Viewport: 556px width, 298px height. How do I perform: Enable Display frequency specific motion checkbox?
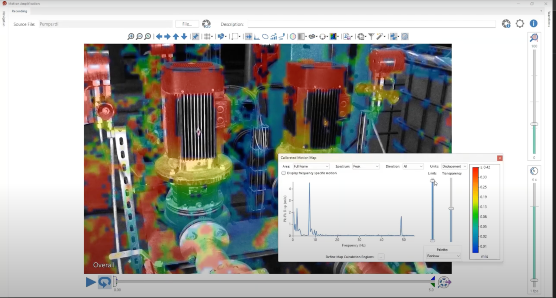(x=284, y=173)
